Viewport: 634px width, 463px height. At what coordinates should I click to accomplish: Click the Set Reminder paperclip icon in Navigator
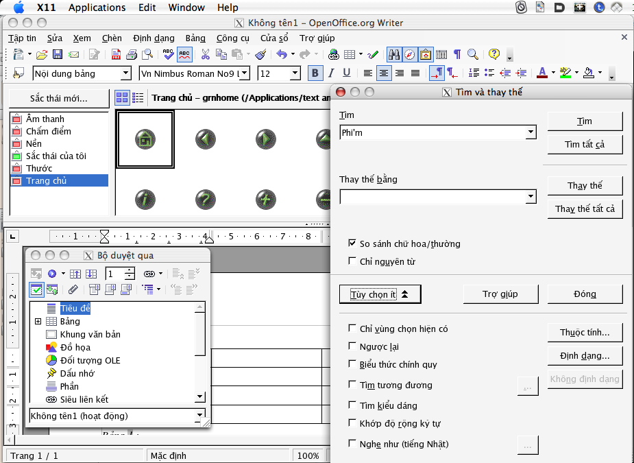[x=73, y=289]
